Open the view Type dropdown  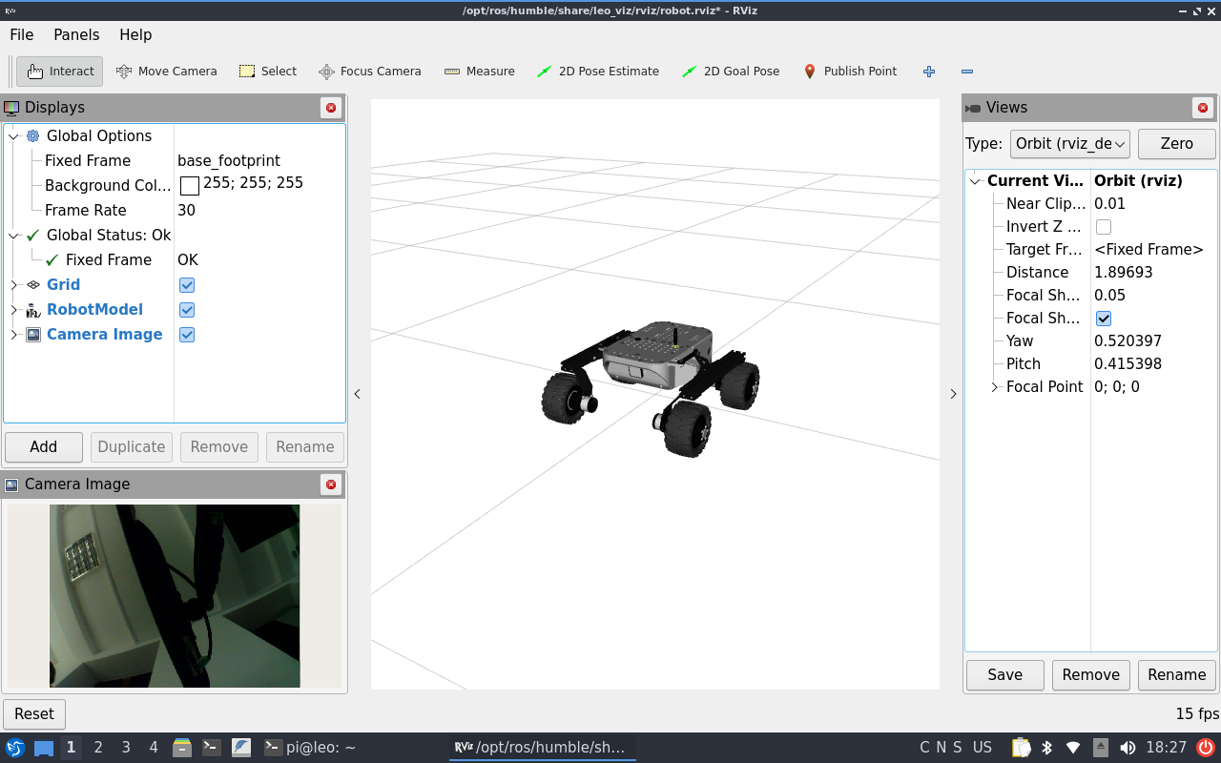(1069, 144)
